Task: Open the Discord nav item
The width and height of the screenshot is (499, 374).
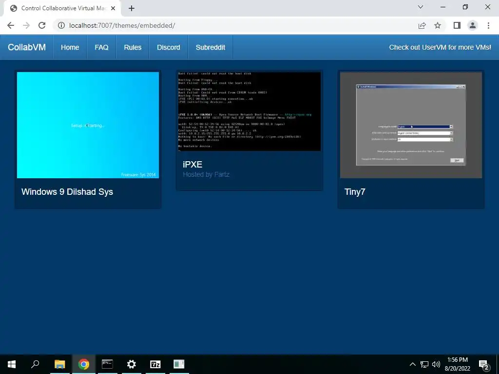Action: coord(169,47)
